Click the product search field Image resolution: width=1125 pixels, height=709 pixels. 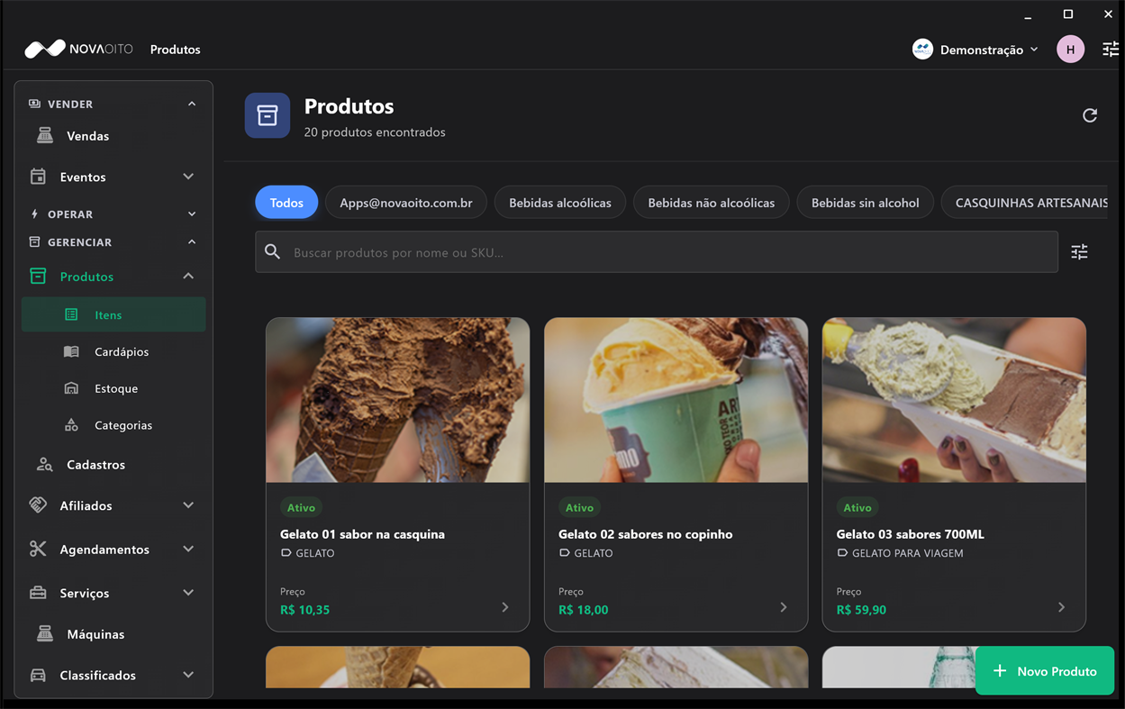click(x=657, y=252)
